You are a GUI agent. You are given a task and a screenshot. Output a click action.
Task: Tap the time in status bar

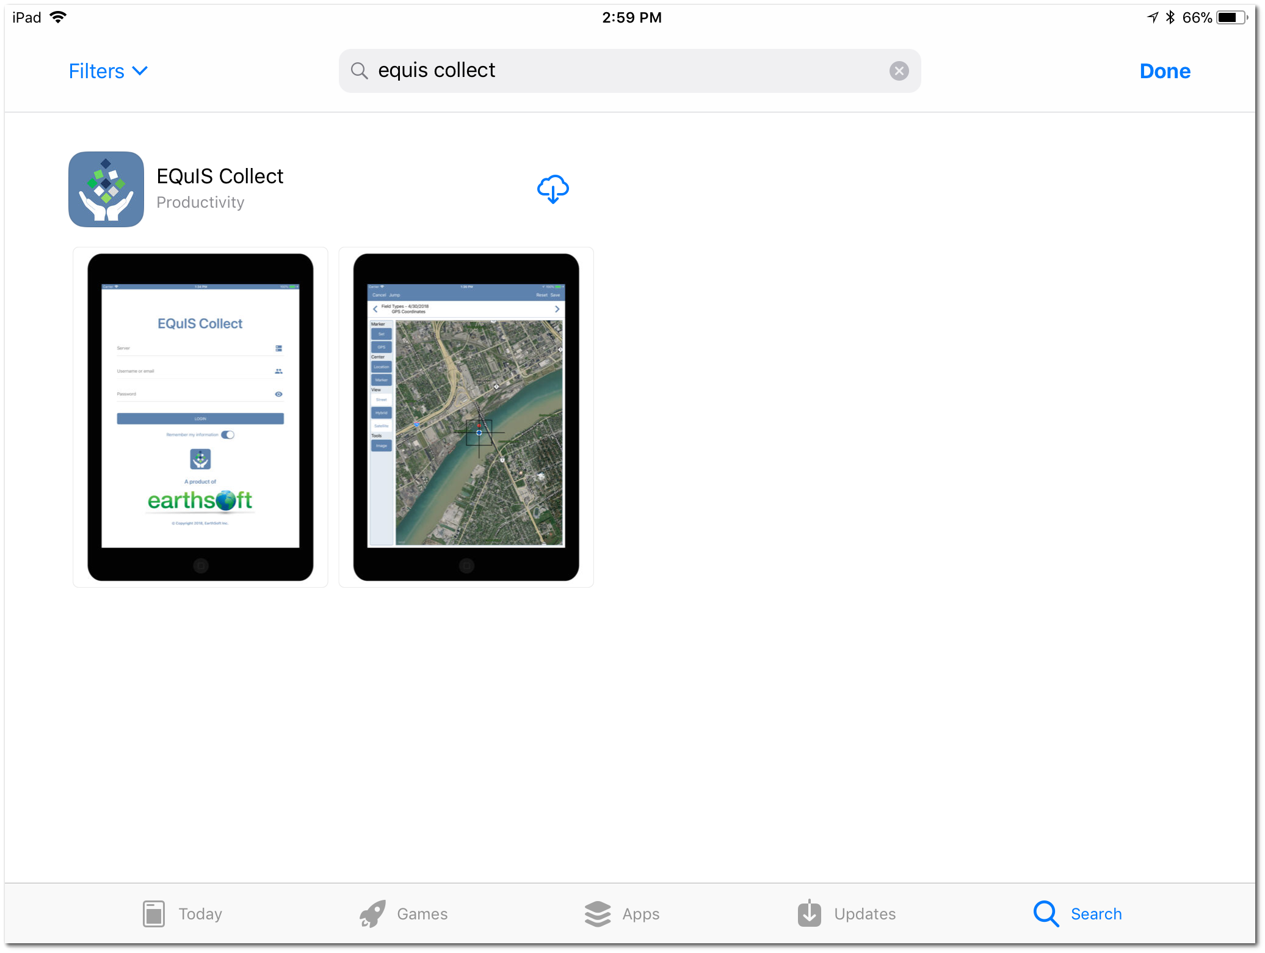pyautogui.click(x=632, y=17)
